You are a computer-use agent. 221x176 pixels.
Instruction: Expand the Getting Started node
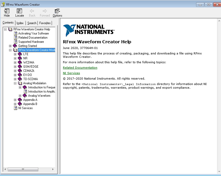click(10, 46)
